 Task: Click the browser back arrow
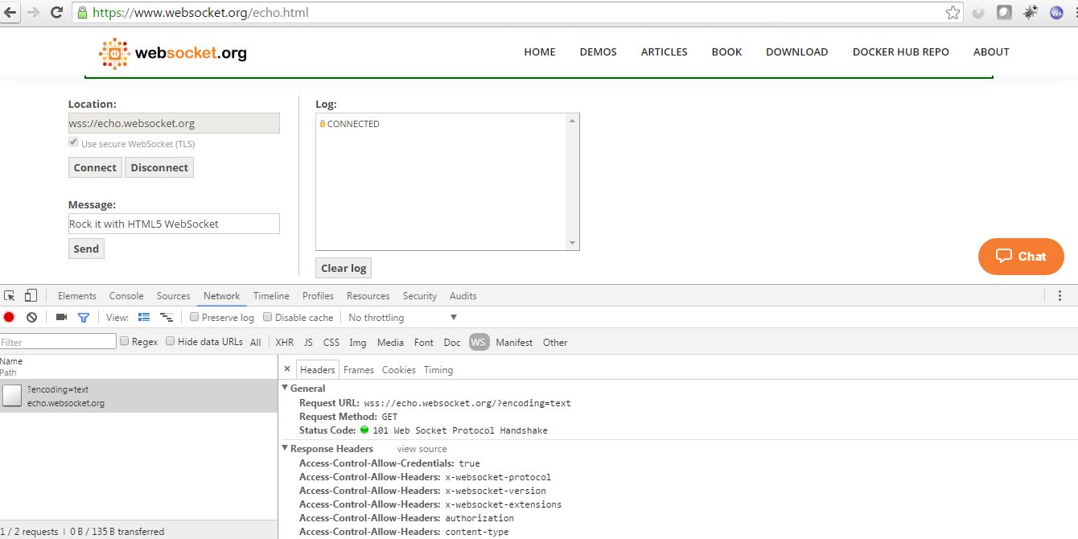(11, 12)
